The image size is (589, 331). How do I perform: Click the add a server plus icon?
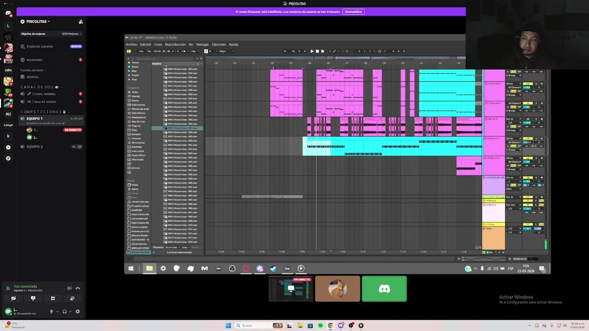pyautogui.click(x=8, y=147)
